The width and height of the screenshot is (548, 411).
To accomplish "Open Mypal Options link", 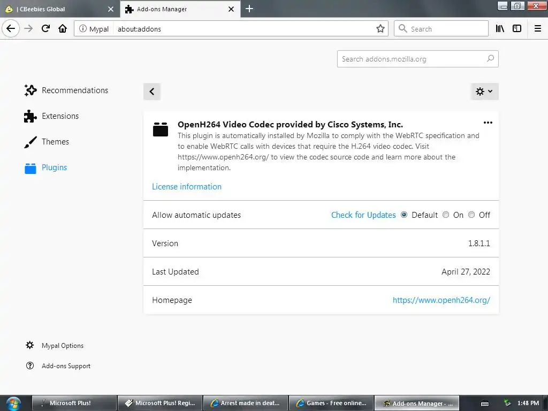I will click(x=63, y=346).
